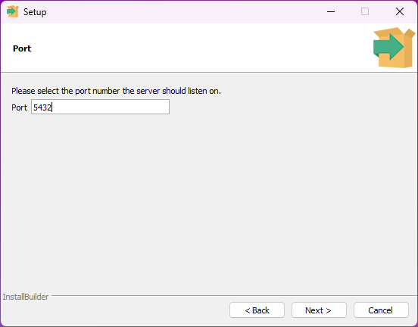Cancel the installation setup
418x327 pixels.
pyautogui.click(x=381, y=310)
